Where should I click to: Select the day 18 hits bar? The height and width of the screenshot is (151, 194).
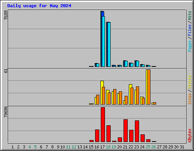click(x=108, y=44)
